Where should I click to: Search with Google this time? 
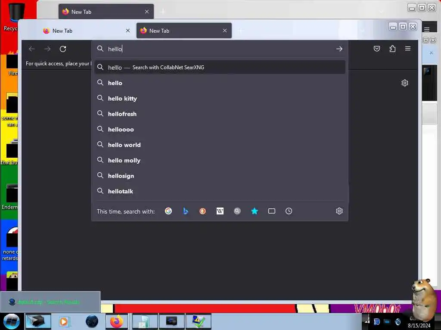168,211
